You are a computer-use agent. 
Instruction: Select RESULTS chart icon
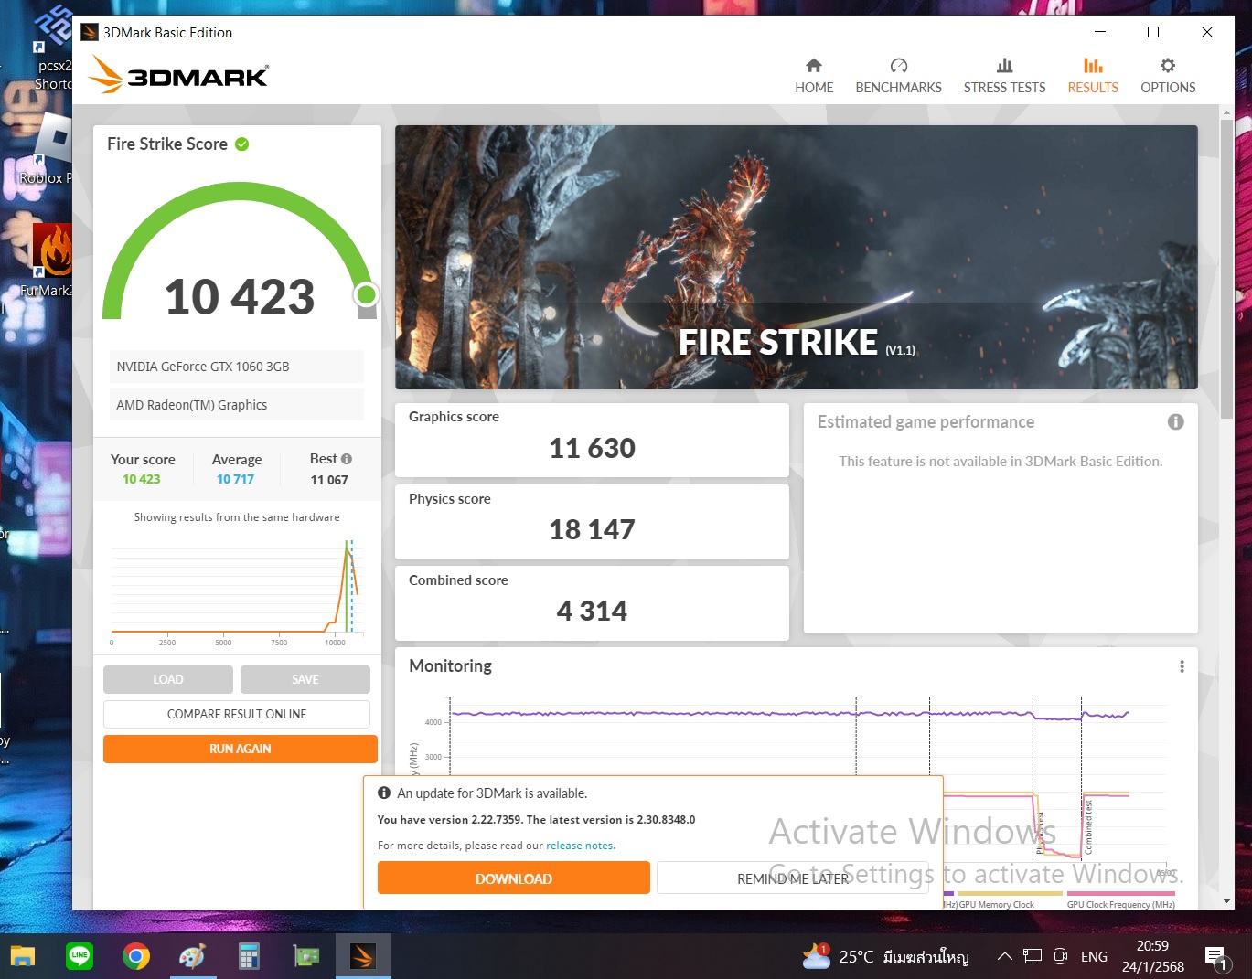pyautogui.click(x=1093, y=65)
